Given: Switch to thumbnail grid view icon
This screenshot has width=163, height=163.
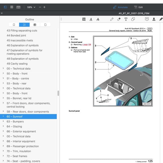Looking at the screenshot, I should (12, 7).
